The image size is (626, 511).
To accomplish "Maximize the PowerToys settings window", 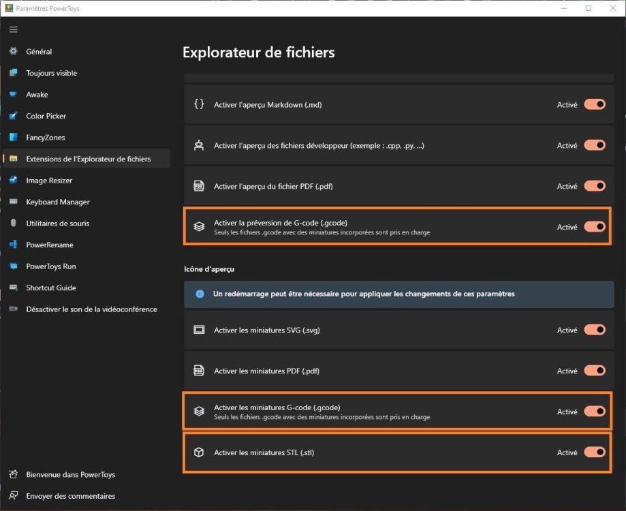I will 589,8.
